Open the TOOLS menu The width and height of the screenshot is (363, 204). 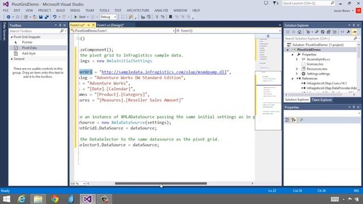click(x=104, y=10)
